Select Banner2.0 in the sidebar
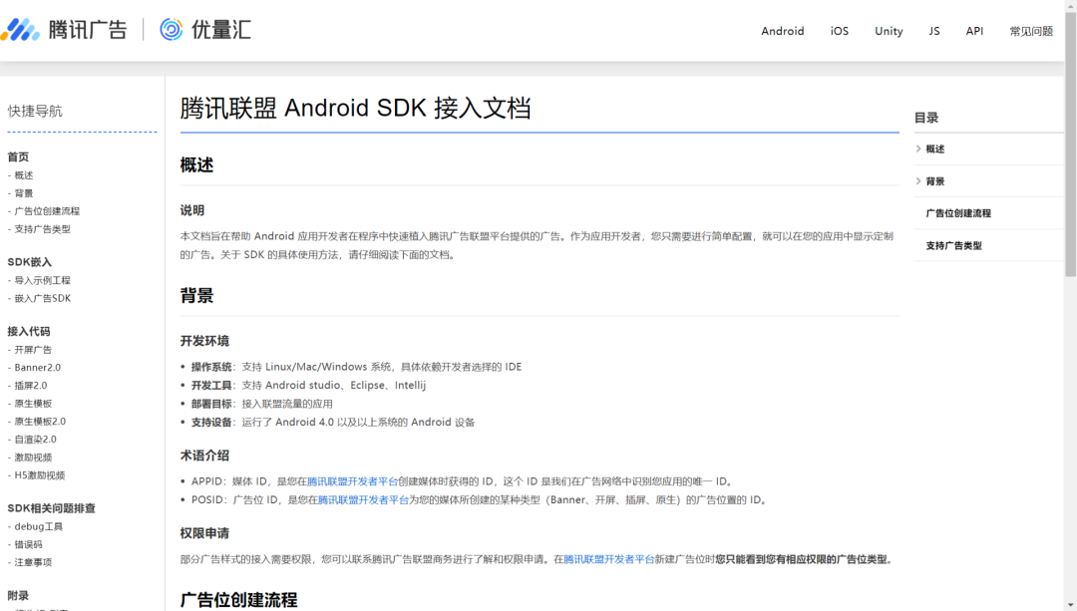The width and height of the screenshot is (1077, 611). [x=37, y=368]
